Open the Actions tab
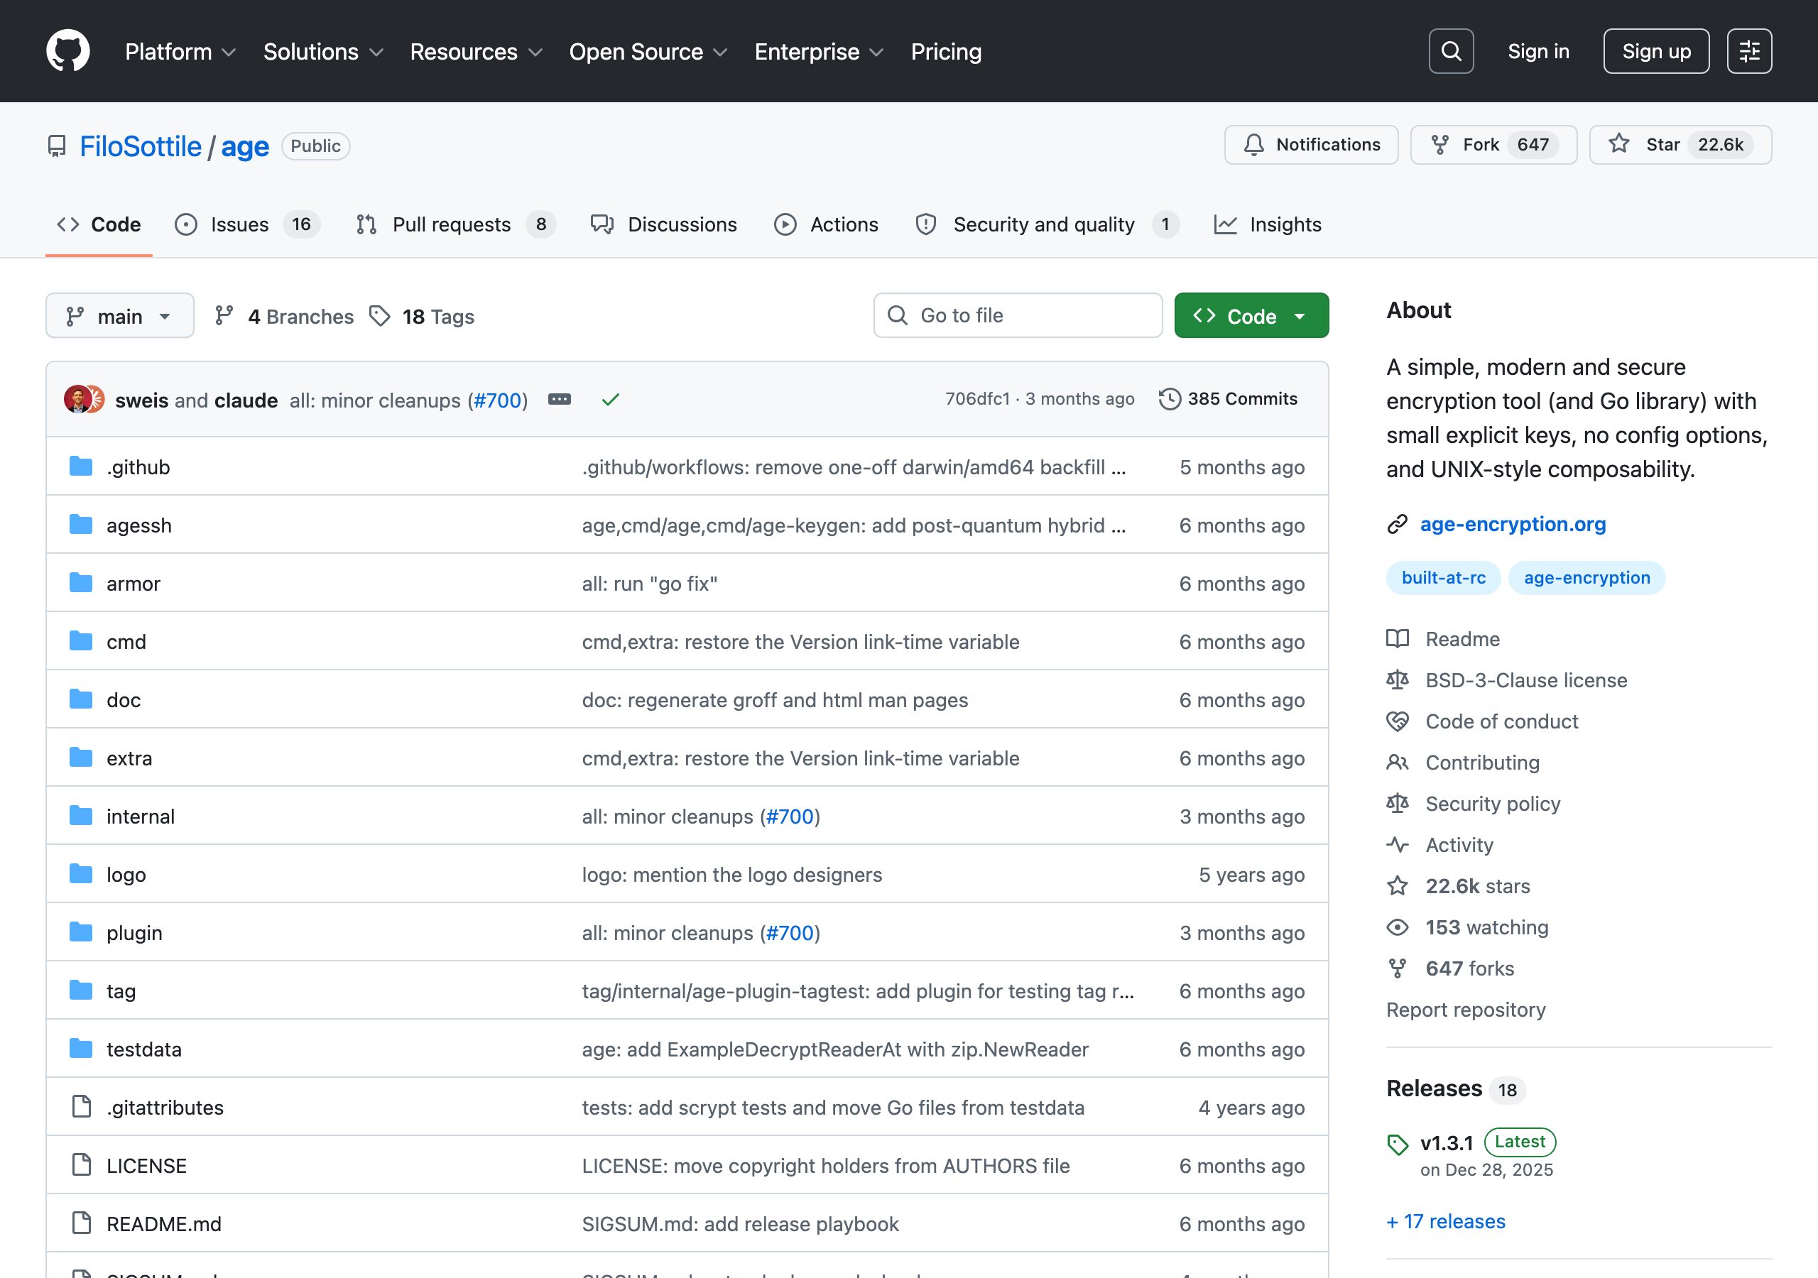This screenshot has width=1818, height=1278. [826, 225]
